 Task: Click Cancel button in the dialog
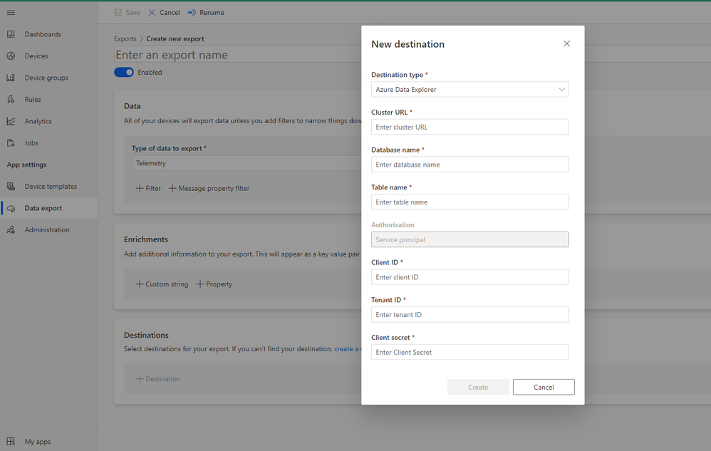tap(543, 387)
